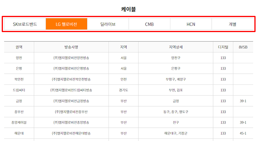Click 부산 in the 해운대 row
This screenshot has height=141, width=257.
tap(123, 133)
